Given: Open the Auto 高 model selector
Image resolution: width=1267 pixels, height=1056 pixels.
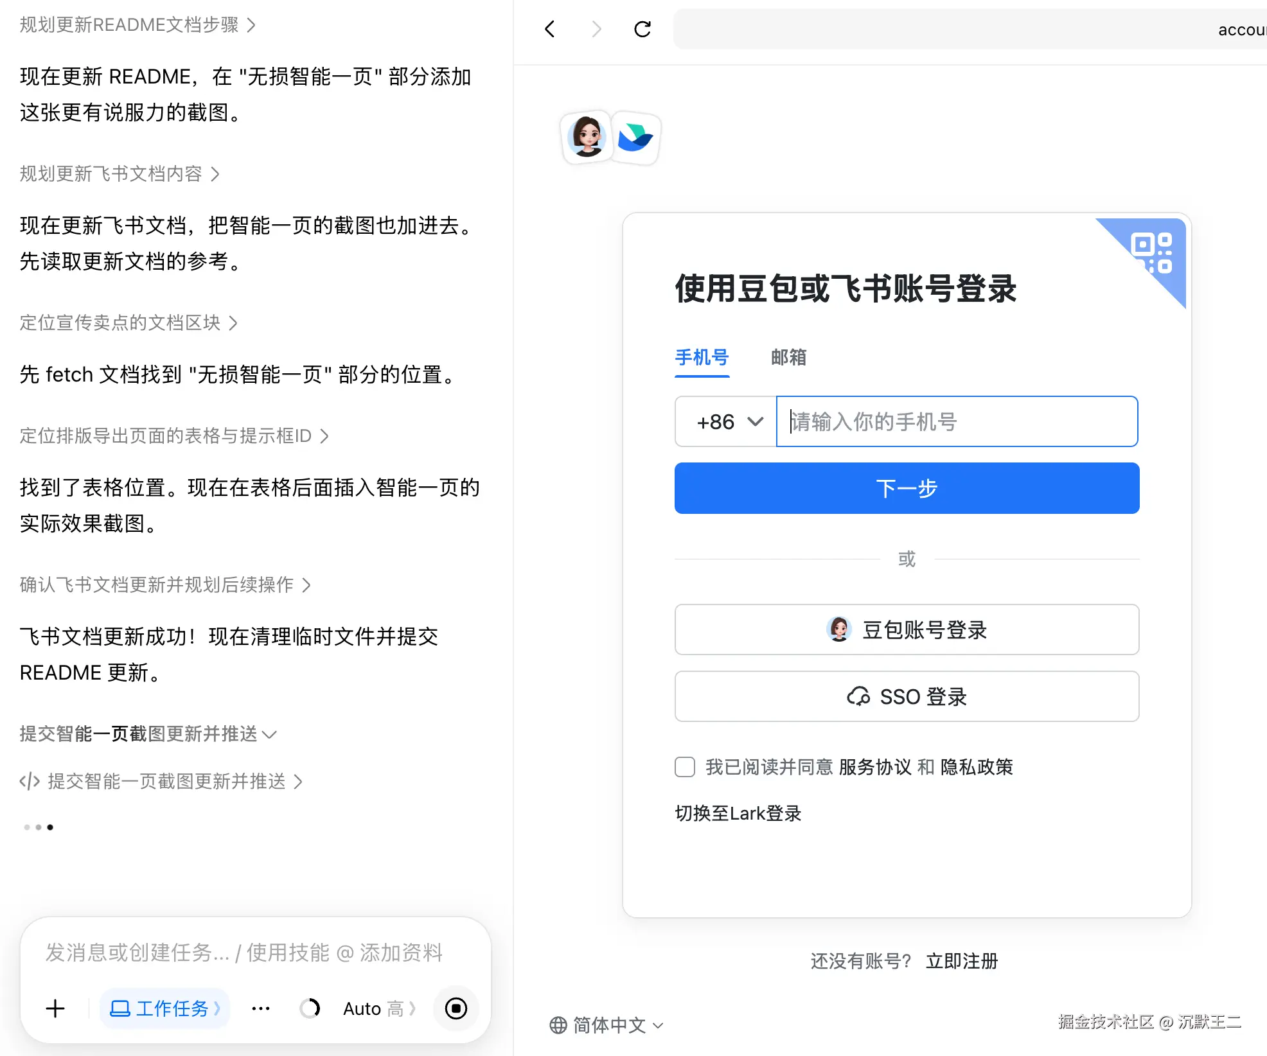Looking at the screenshot, I should tap(379, 1008).
